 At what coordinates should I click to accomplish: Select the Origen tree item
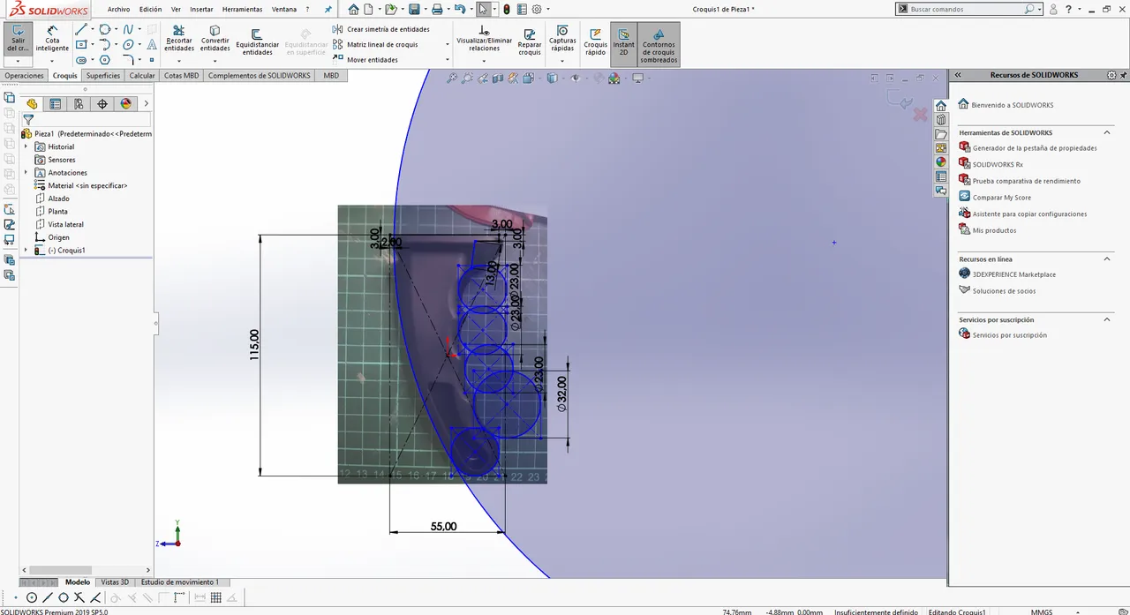pyautogui.click(x=52, y=237)
